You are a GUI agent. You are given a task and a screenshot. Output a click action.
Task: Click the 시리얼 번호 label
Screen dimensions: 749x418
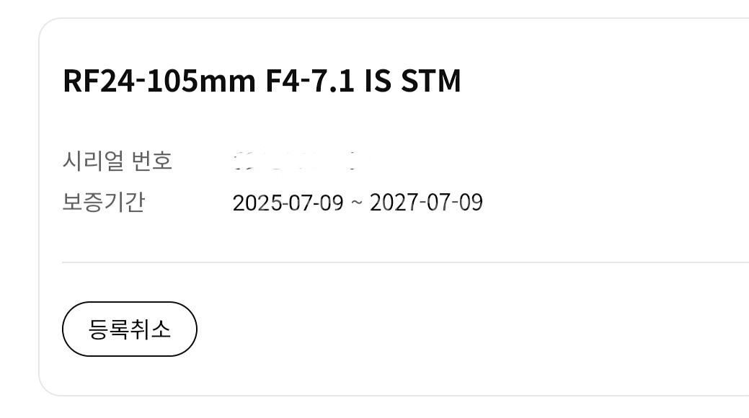118,161
